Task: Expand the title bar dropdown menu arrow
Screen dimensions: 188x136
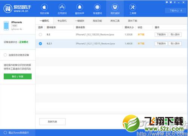Action: pos(175,2)
